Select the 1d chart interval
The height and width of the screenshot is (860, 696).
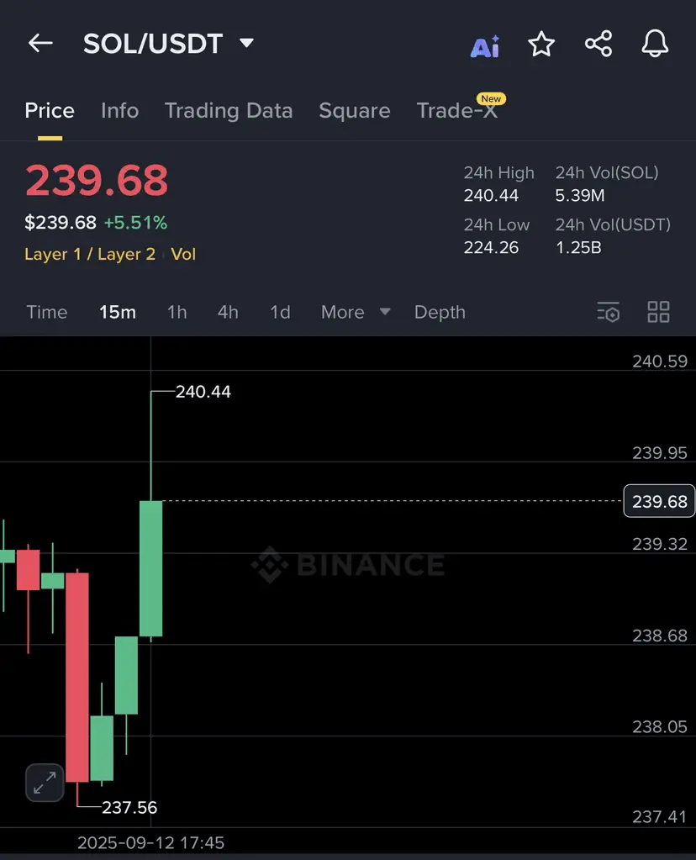280,312
